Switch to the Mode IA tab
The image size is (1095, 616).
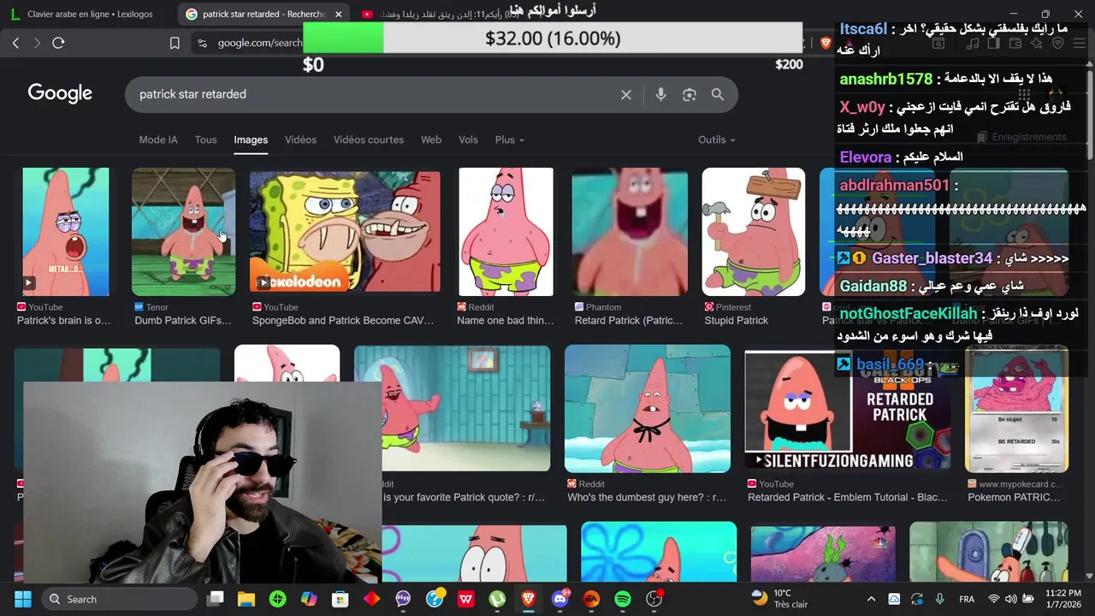158,139
